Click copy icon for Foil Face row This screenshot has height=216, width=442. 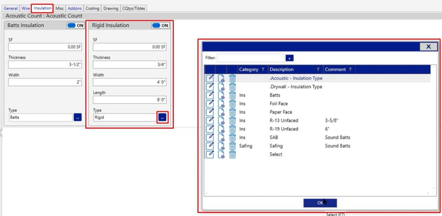coord(221,104)
